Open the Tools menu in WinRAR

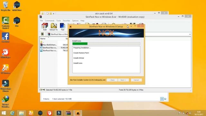(59, 21)
